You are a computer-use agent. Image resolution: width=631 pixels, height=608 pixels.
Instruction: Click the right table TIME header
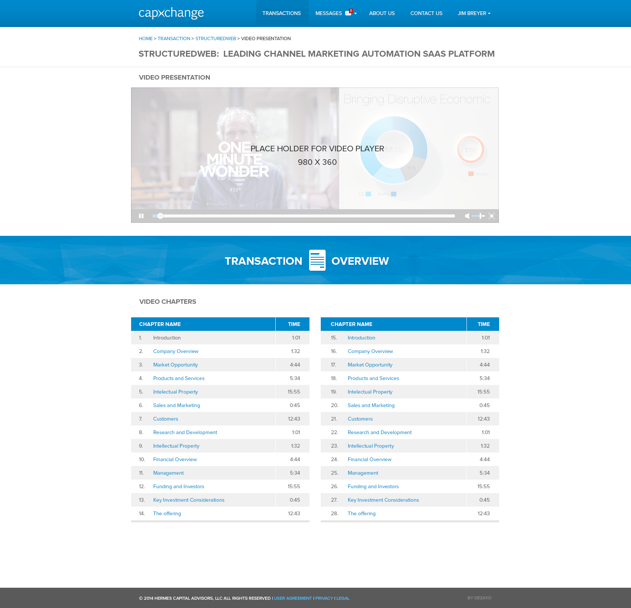click(x=483, y=324)
